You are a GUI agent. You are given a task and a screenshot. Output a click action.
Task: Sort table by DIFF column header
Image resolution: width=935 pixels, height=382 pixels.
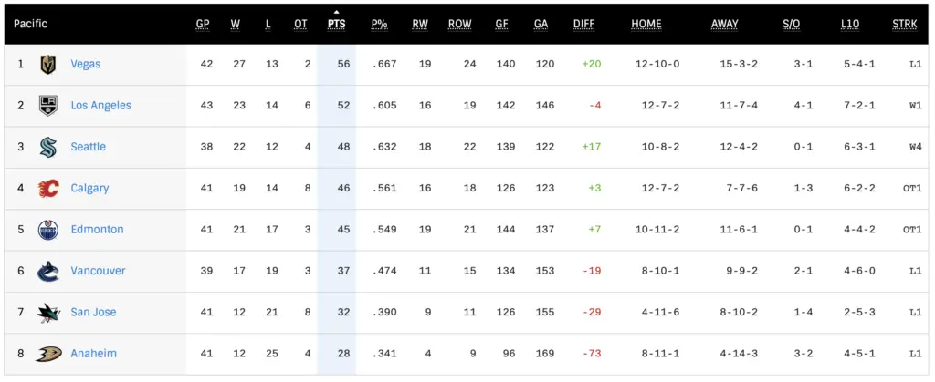pos(584,24)
